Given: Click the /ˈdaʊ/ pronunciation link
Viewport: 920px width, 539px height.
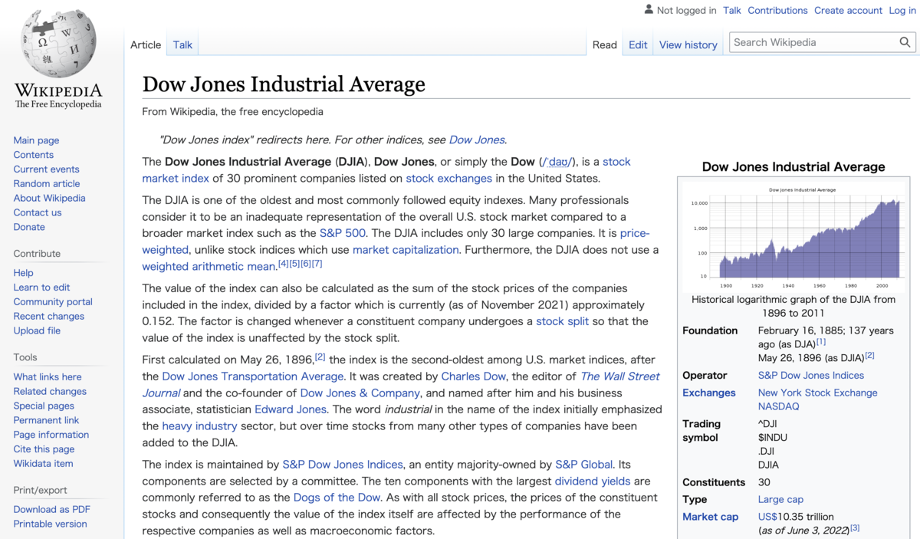Looking at the screenshot, I should pos(557,162).
